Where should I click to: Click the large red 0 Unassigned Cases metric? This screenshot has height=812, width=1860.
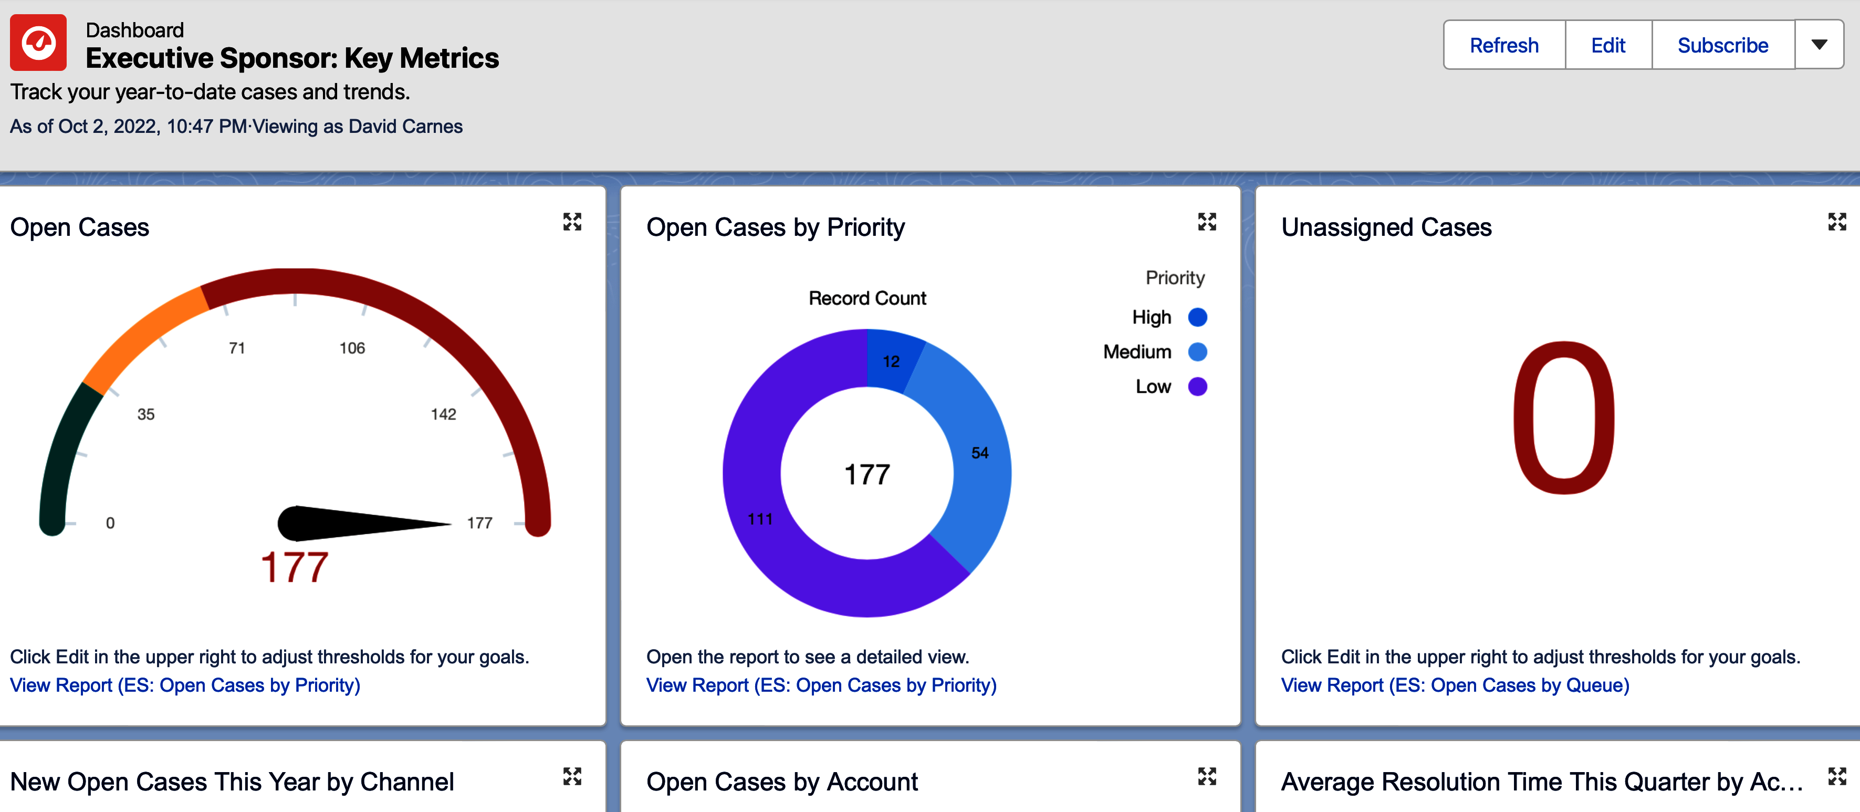(1564, 418)
